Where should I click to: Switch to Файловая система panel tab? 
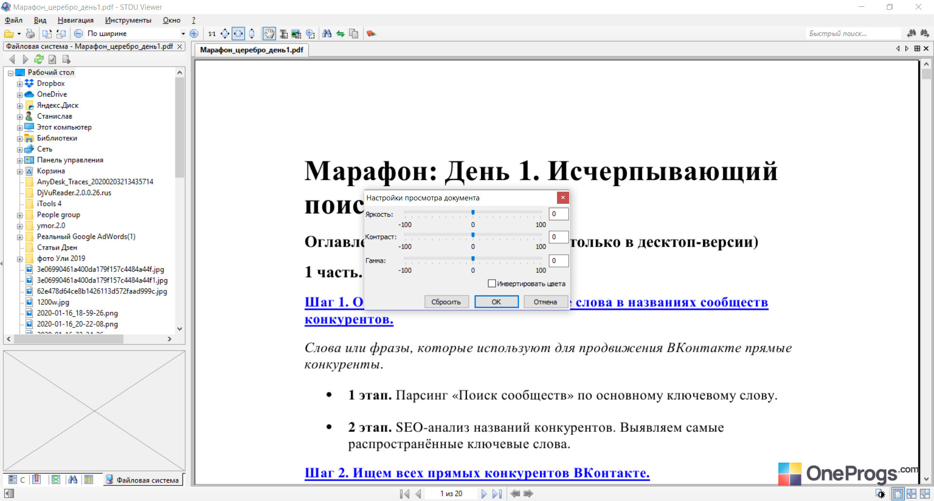[143, 480]
